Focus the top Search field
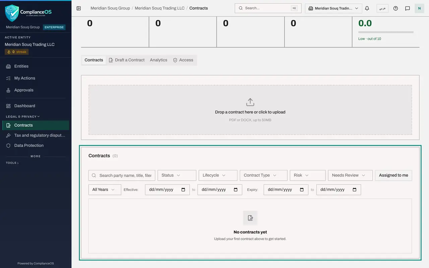Viewport: 429px width, 268px height. coord(268,8)
